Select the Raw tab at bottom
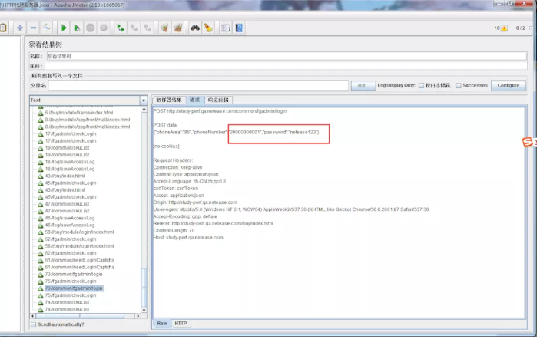Image resolution: width=537 pixels, height=339 pixels. (x=162, y=323)
